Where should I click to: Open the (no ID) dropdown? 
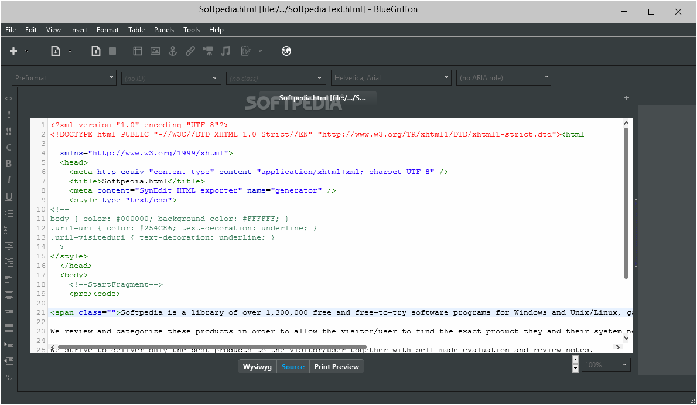pyautogui.click(x=171, y=79)
